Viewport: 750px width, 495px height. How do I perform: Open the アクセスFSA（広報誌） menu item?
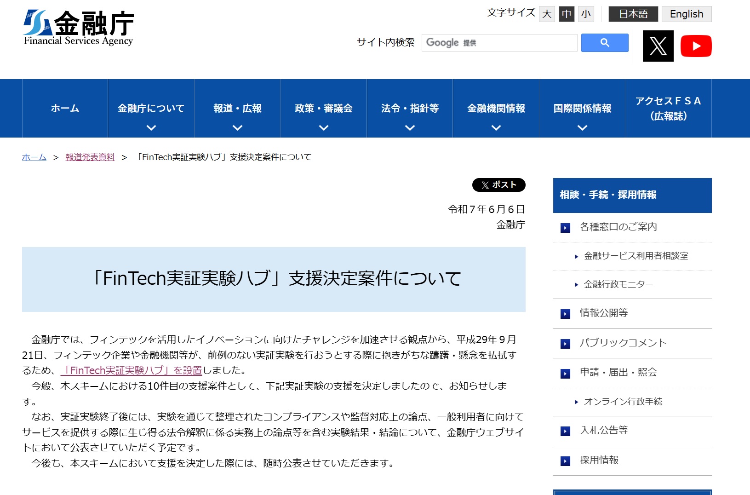click(x=668, y=108)
